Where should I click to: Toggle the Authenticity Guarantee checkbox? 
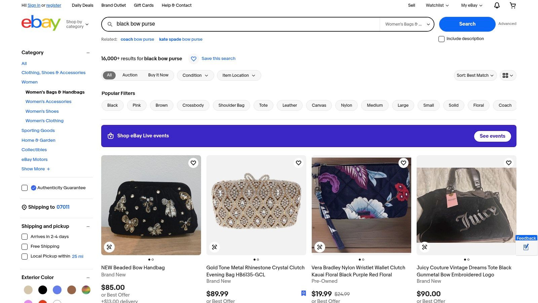click(x=25, y=188)
